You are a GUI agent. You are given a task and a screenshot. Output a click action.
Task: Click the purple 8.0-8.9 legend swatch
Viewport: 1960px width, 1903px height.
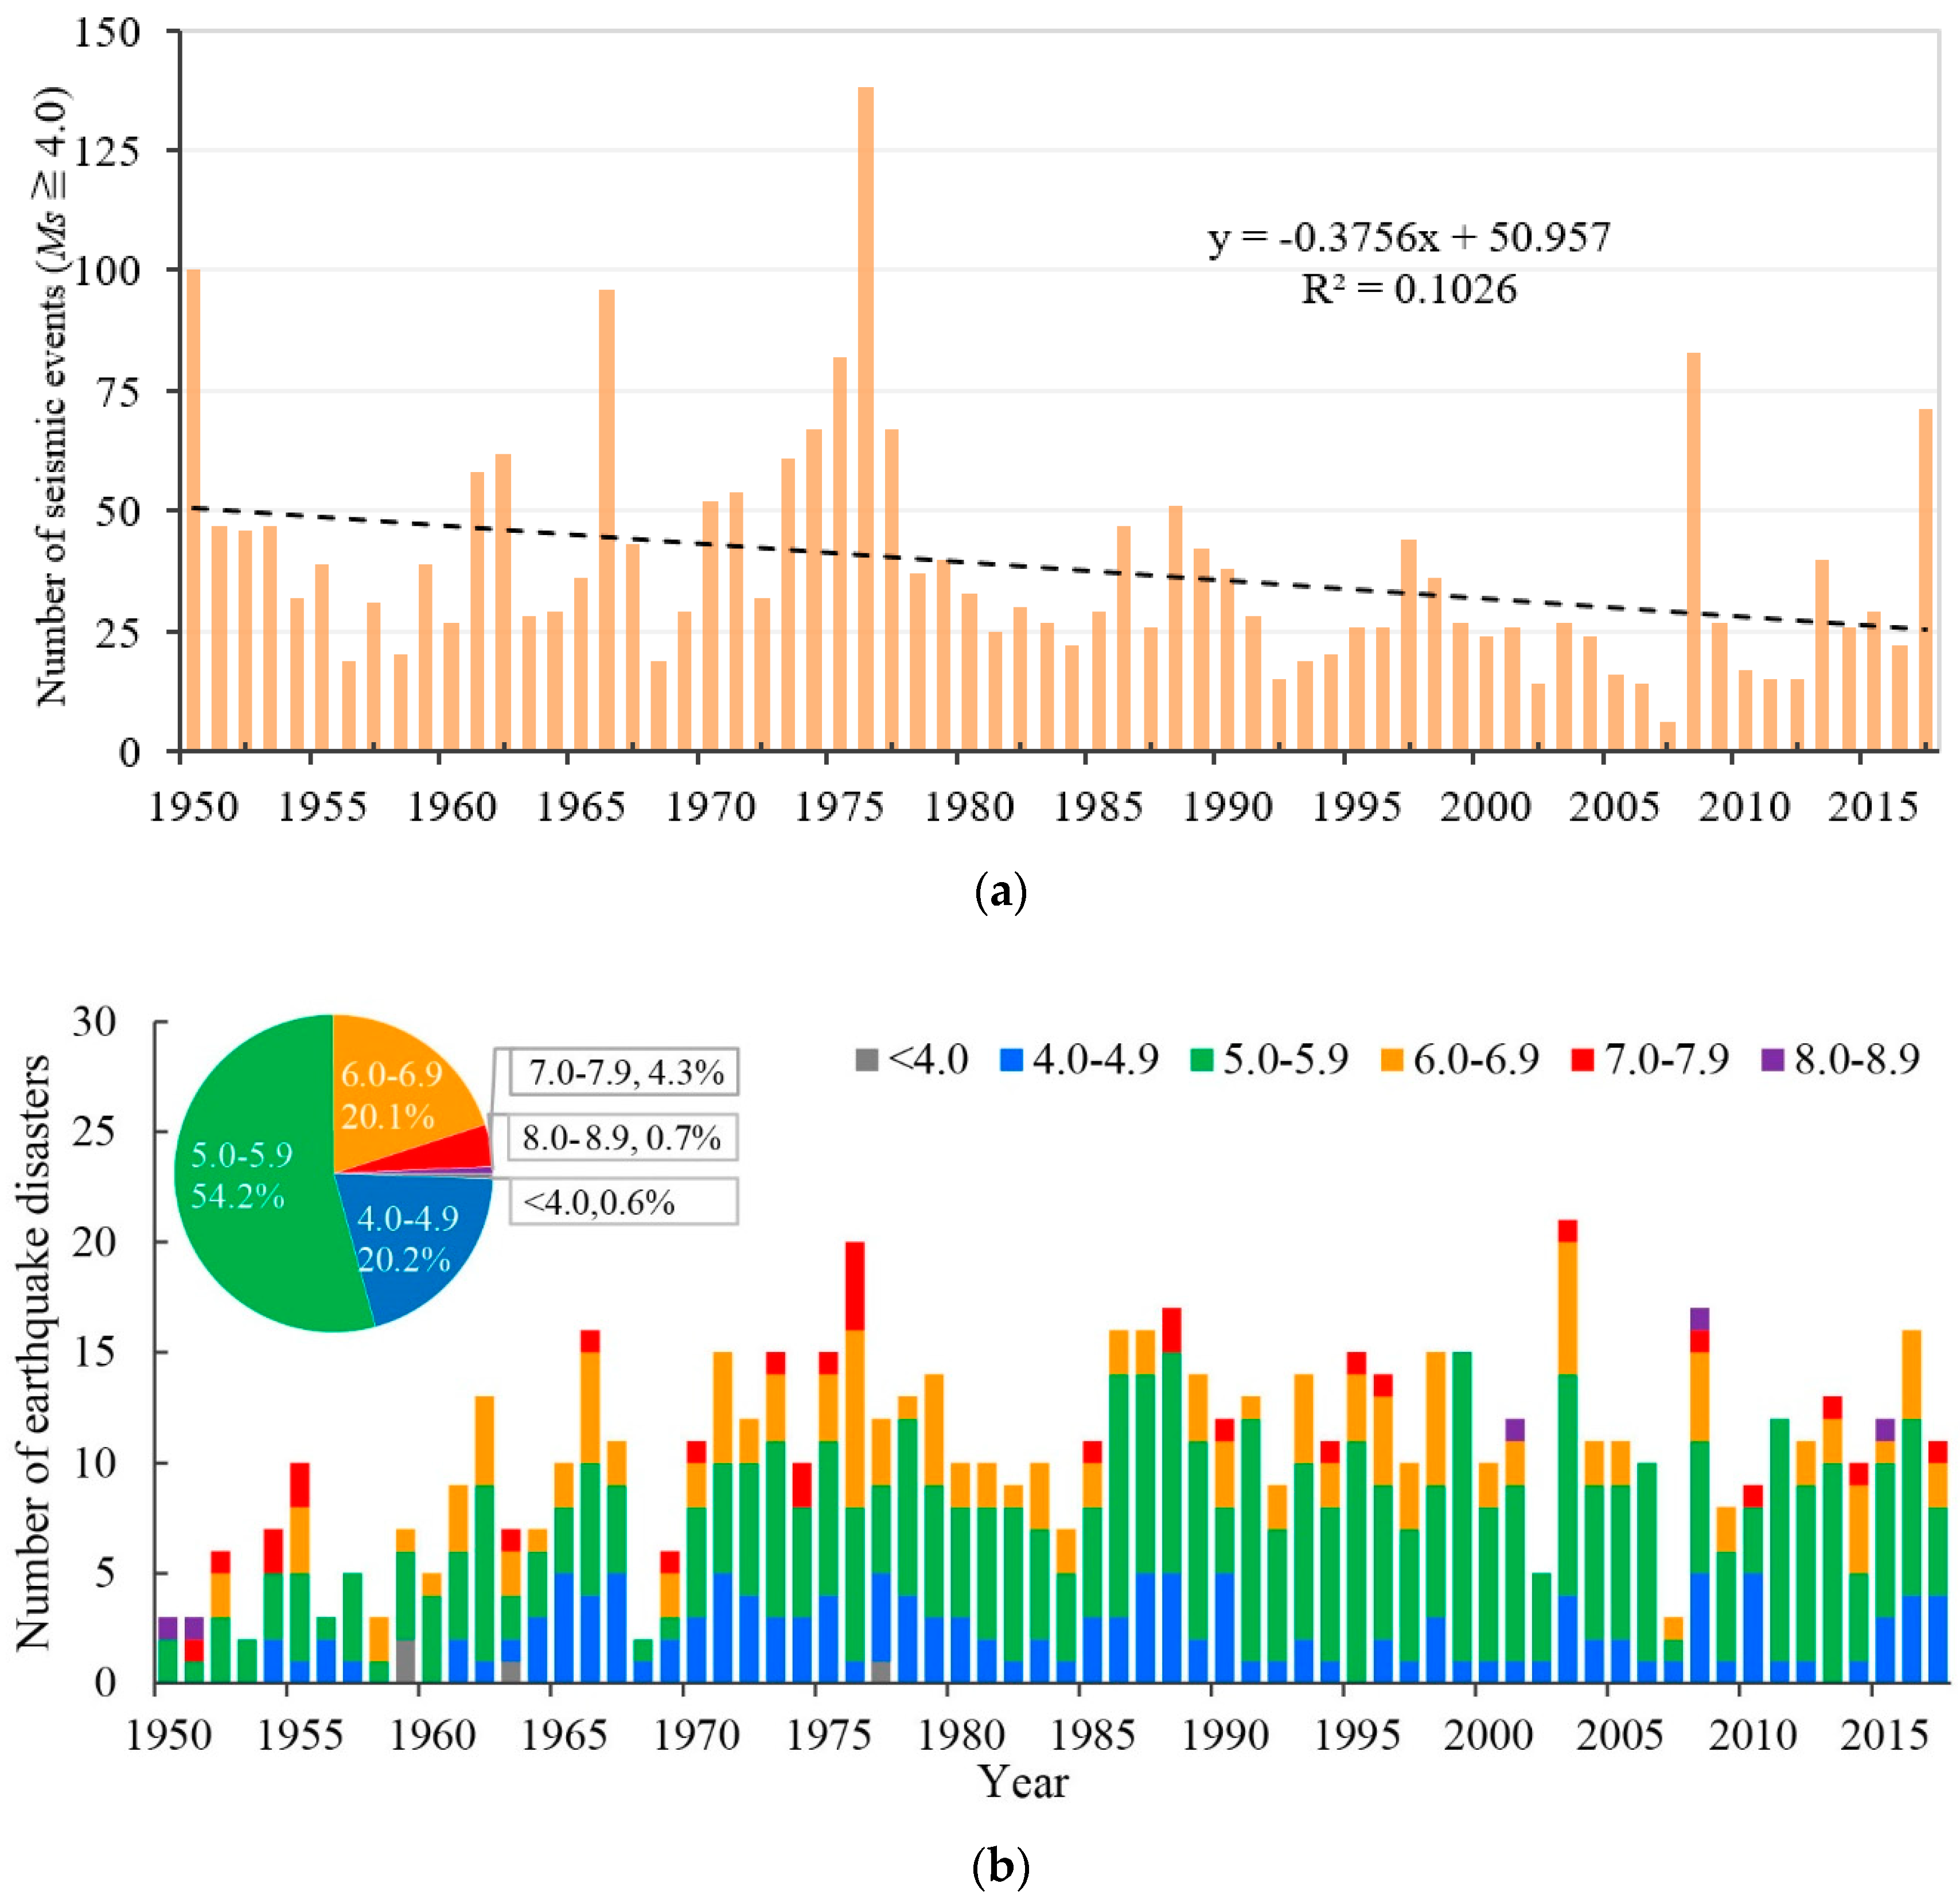1772,1060
